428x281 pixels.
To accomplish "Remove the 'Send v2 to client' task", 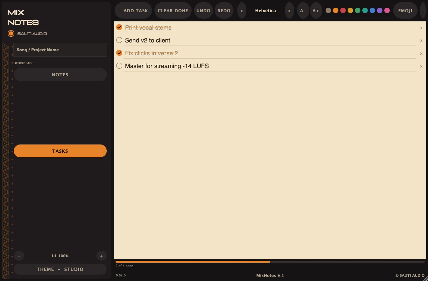I will click(421, 41).
